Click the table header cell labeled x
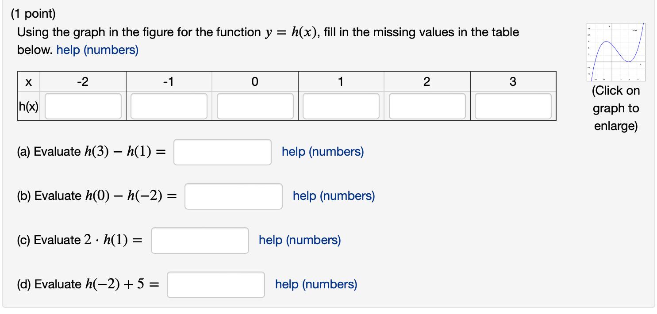This screenshot has height=314, width=657. 28,81
